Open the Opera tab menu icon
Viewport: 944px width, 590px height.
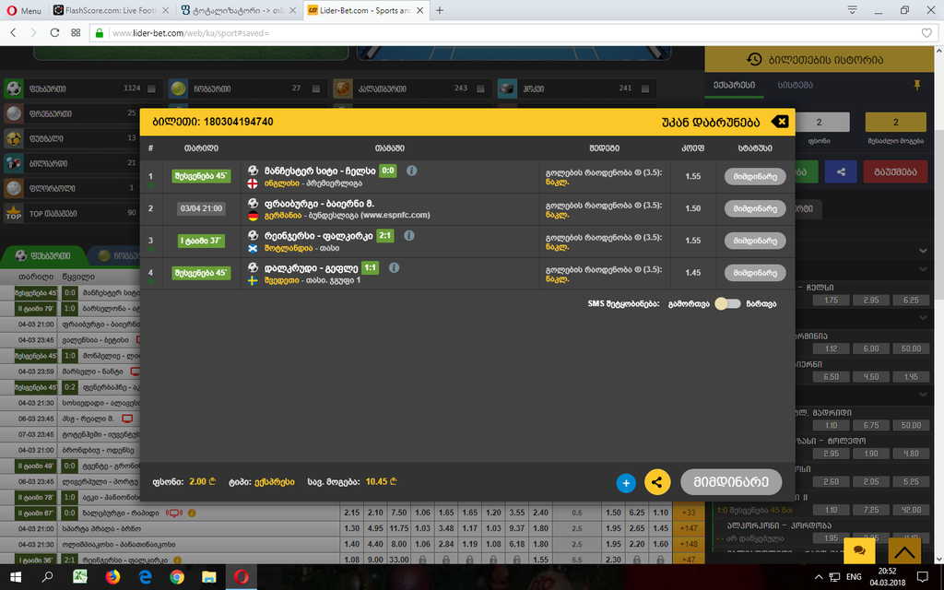[852, 10]
